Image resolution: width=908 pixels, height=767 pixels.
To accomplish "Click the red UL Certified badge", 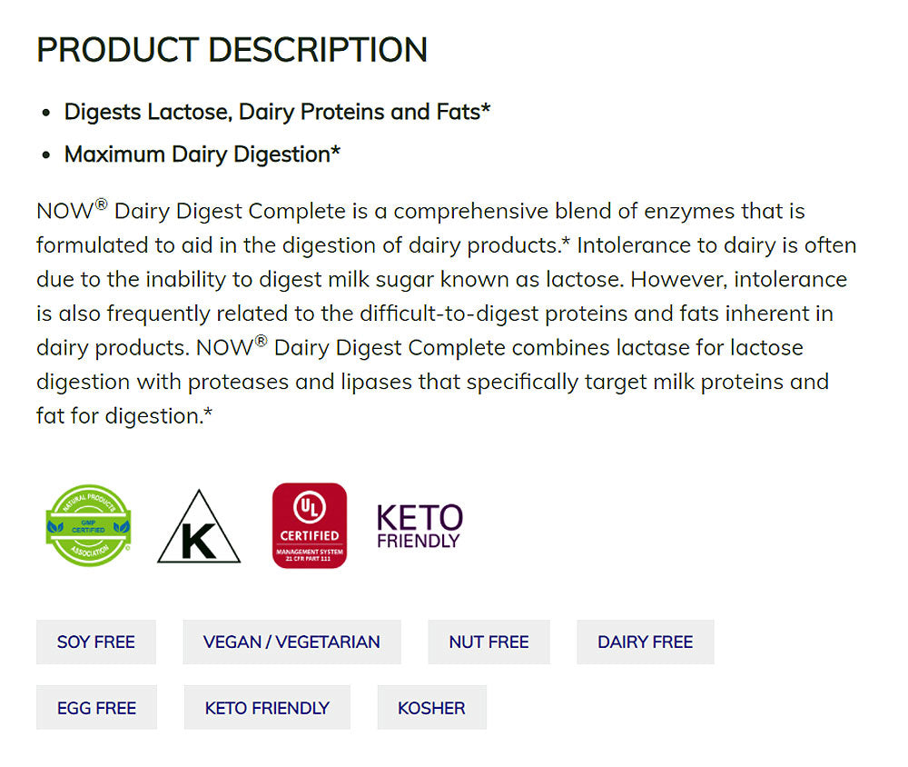I will click(x=310, y=525).
